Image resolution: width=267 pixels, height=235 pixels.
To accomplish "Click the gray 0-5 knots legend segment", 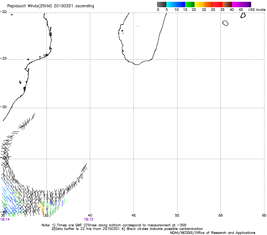I will tap(162, 4).
